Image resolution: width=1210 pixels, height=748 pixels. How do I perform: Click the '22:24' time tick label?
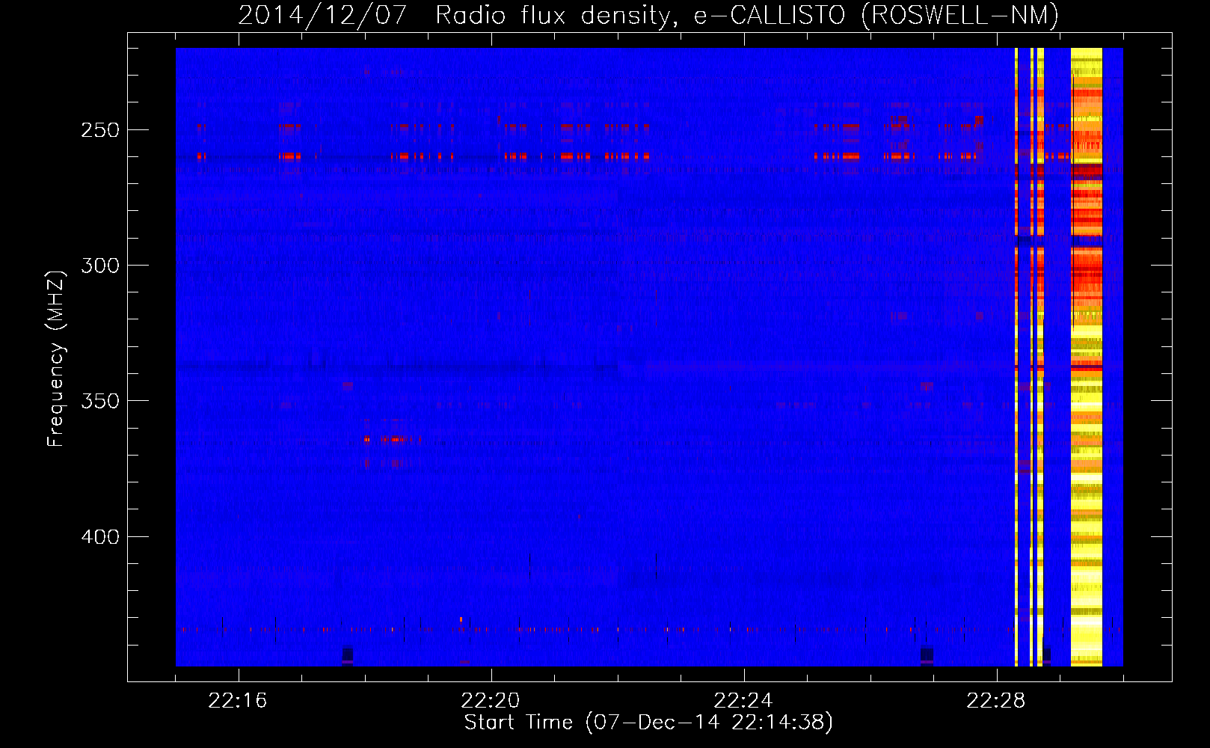tap(743, 701)
